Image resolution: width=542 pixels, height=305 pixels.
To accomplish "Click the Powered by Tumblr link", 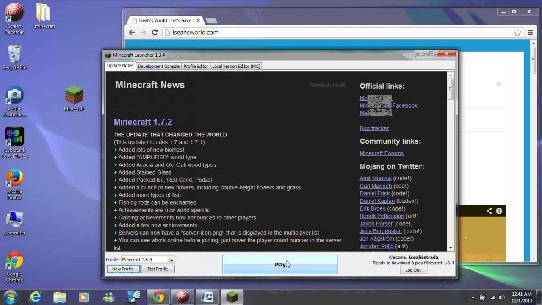I will [327, 84].
